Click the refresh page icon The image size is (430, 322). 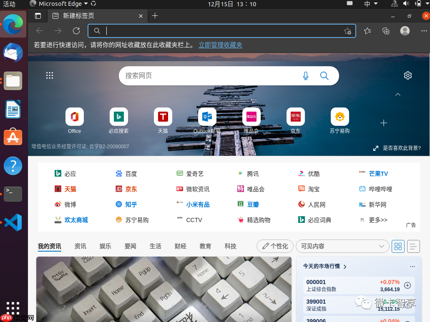pyautogui.click(x=76, y=31)
